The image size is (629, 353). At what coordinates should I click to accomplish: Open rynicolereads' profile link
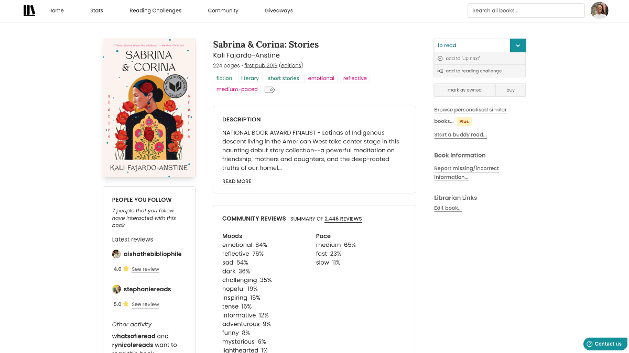134,345
